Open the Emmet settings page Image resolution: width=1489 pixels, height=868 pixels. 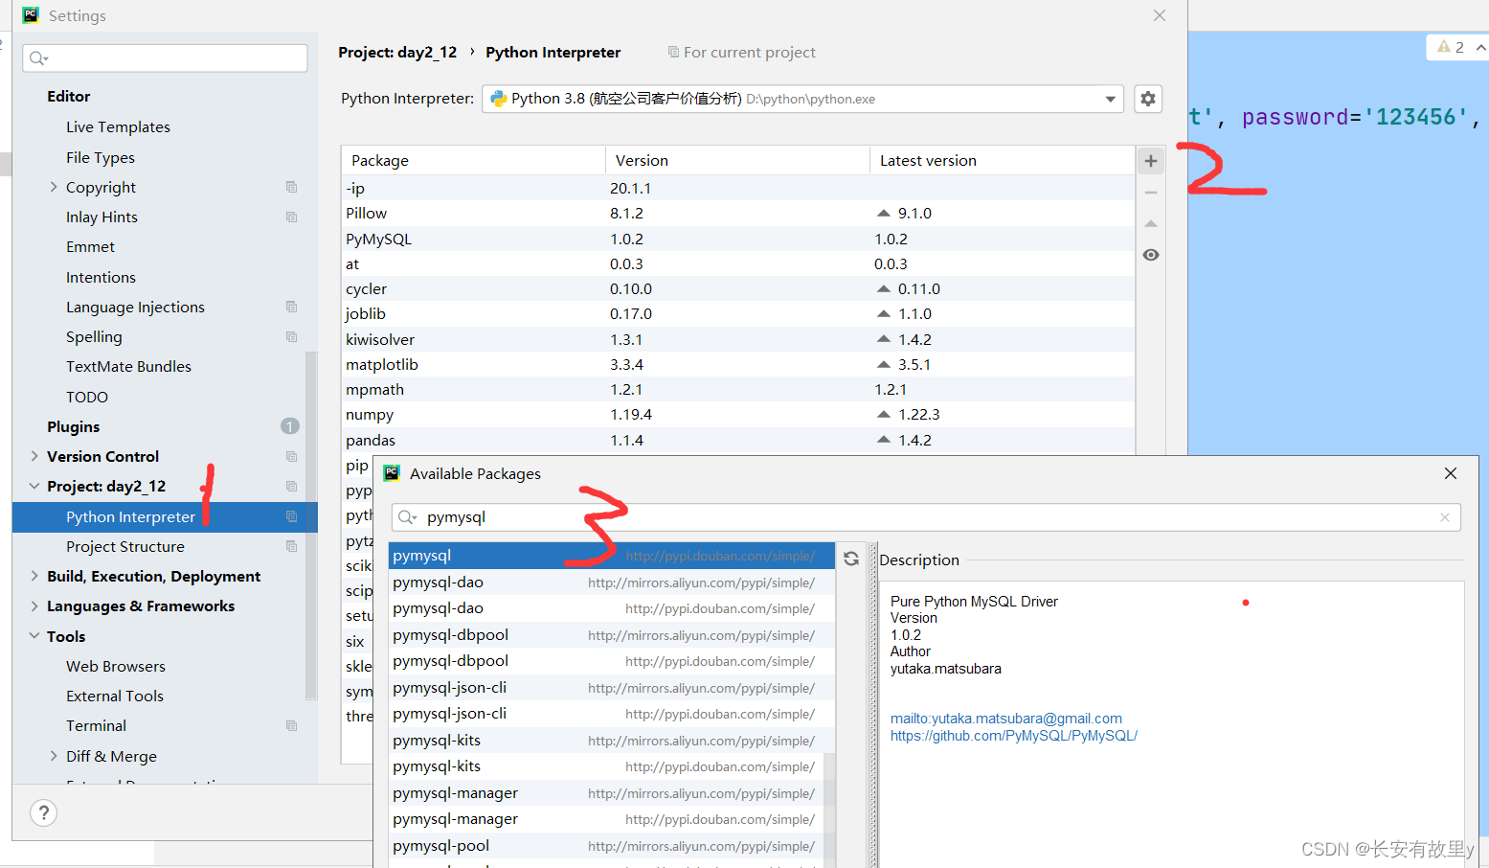pyautogui.click(x=90, y=246)
